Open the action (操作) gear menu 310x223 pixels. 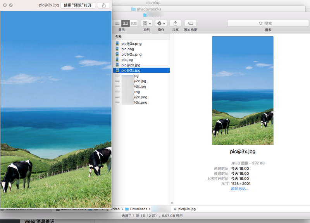coord(161,23)
